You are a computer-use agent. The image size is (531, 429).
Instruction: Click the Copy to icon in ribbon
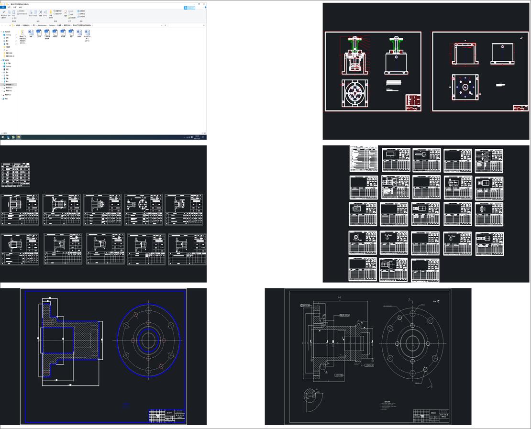click(x=35, y=13)
